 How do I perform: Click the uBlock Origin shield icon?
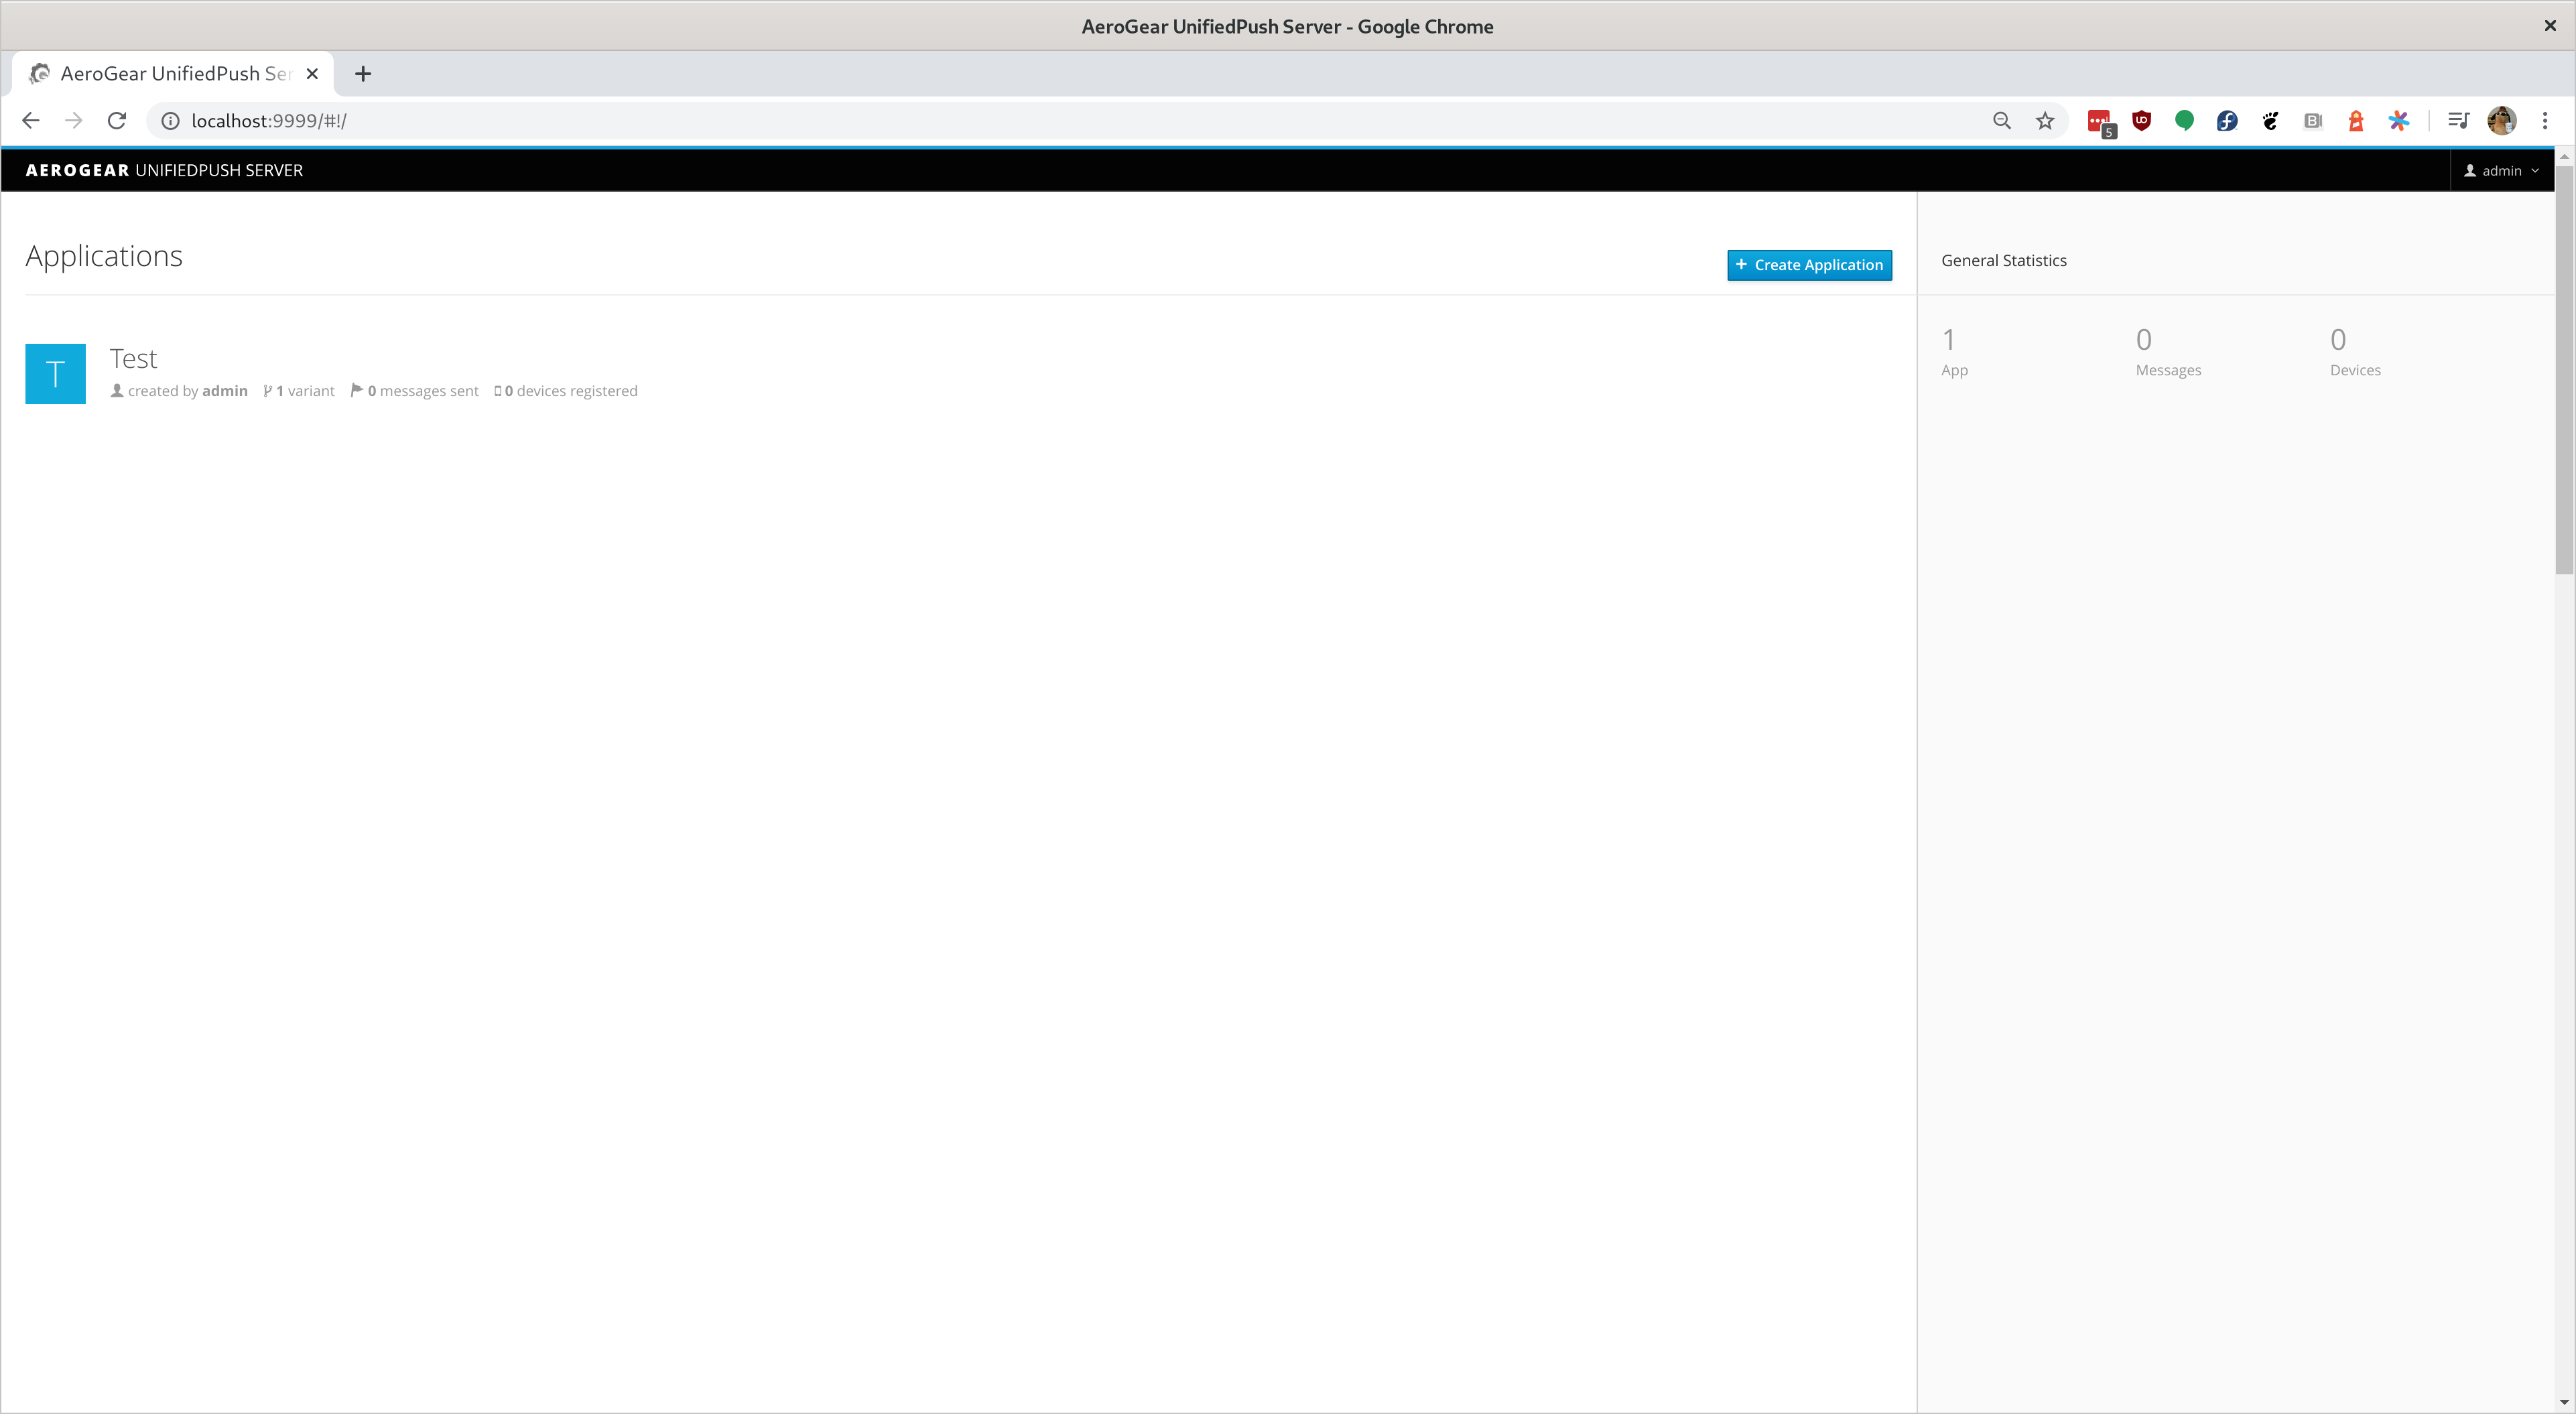2141,121
